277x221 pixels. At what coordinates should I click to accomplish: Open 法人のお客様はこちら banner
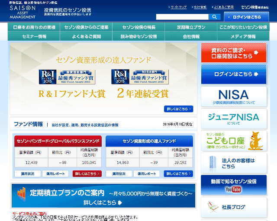click(x=234, y=163)
